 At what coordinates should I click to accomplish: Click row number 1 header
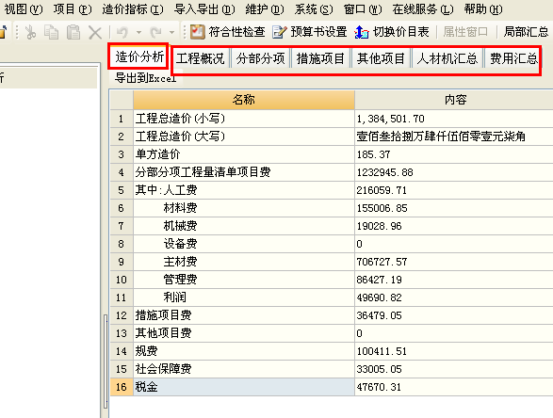click(x=122, y=119)
